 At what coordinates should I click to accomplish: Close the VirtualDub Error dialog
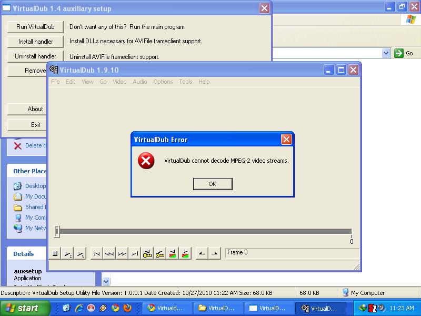coord(286,140)
